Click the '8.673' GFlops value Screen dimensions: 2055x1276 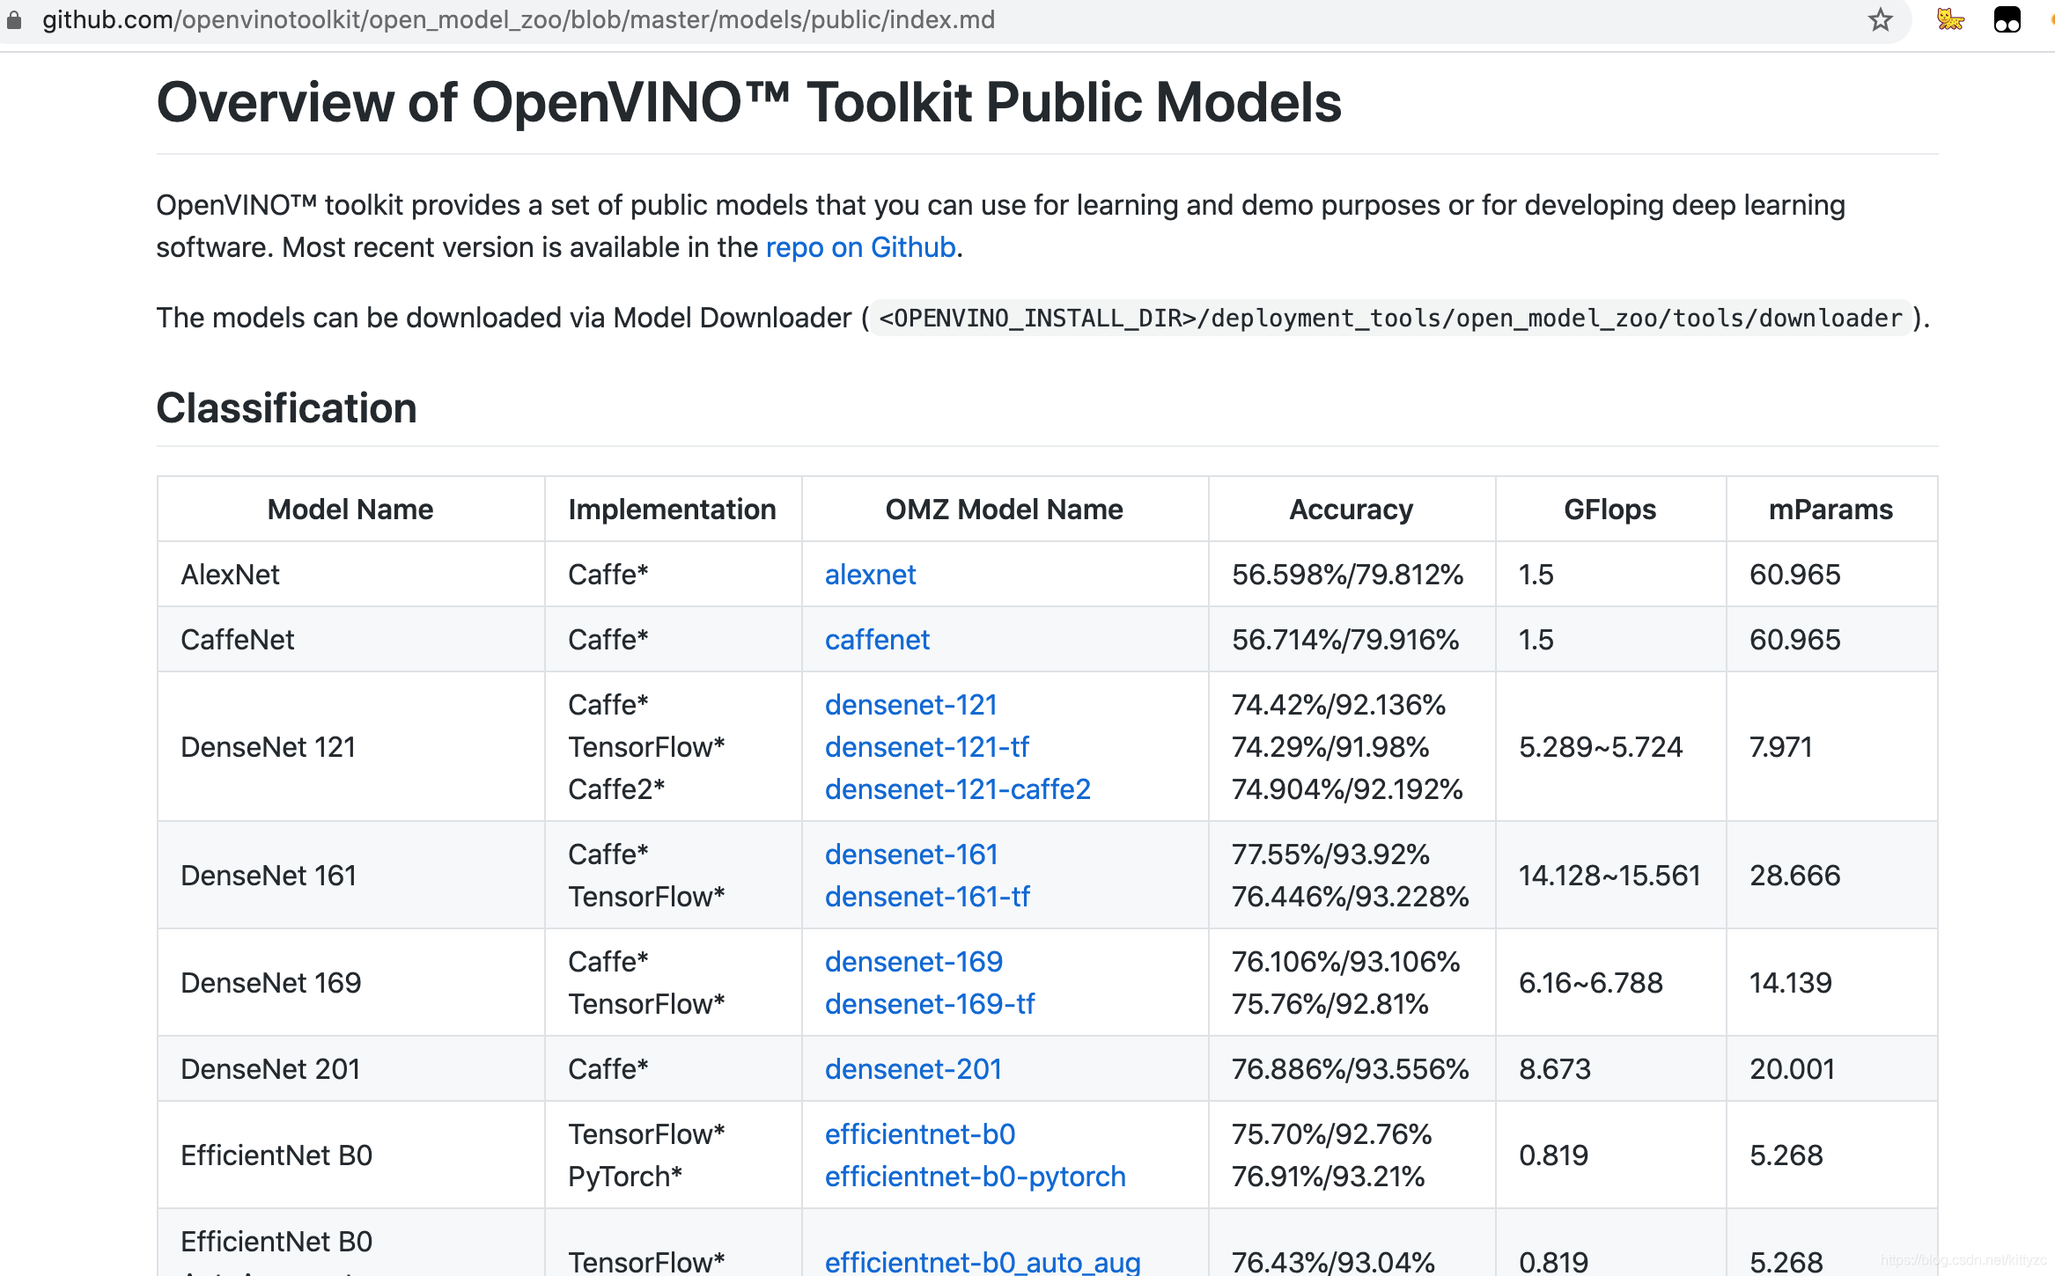(x=1554, y=1069)
